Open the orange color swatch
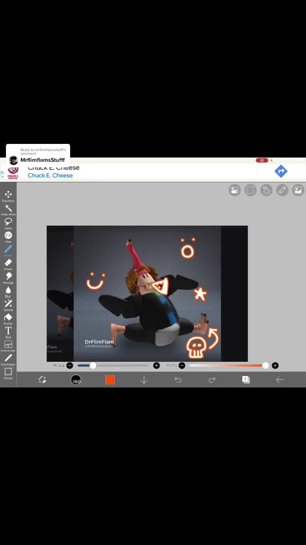The width and height of the screenshot is (306, 545). [x=110, y=380]
